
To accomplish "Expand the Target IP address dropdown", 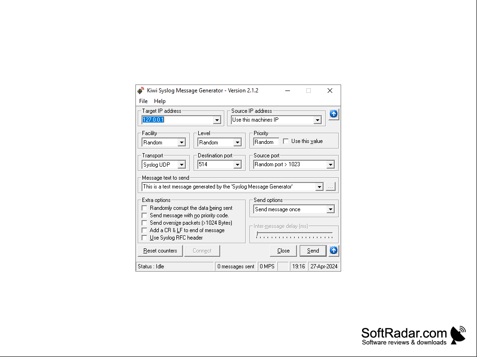I will click(x=216, y=120).
